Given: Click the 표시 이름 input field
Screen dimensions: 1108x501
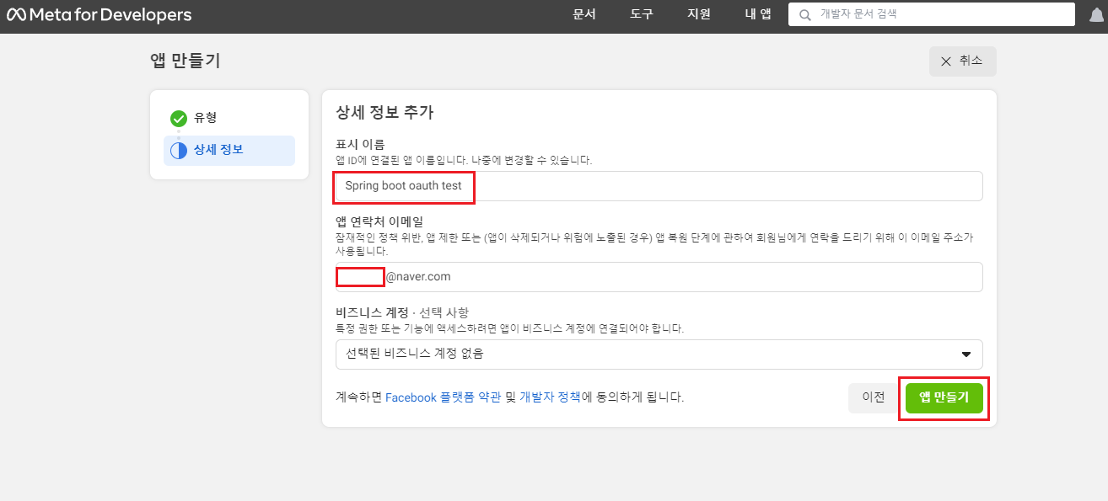Looking at the screenshot, I should pos(659,186).
